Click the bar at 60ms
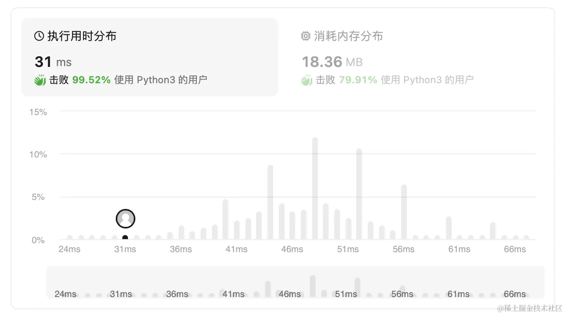The width and height of the screenshot is (565, 315). pyautogui.click(x=449, y=228)
